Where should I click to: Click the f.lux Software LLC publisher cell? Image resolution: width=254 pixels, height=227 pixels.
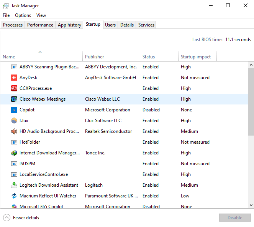[x=103, y=121]
